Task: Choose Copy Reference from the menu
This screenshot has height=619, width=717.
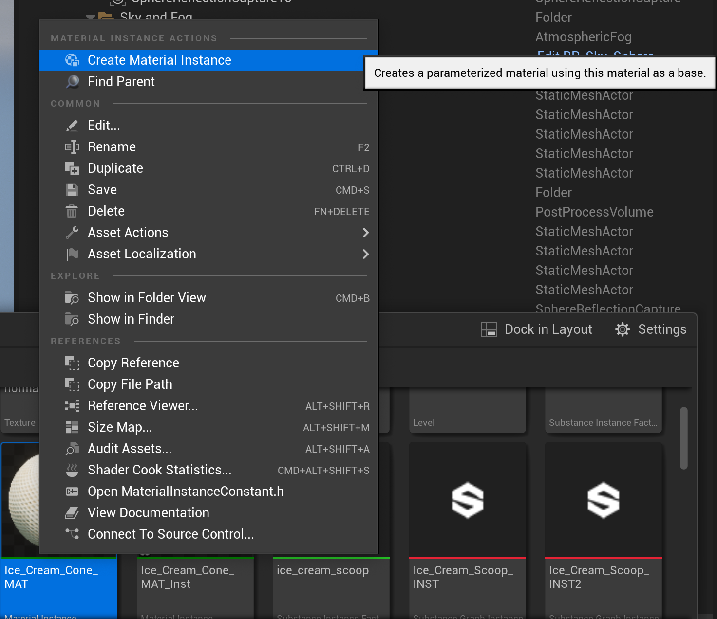Action: coord(133,363)
